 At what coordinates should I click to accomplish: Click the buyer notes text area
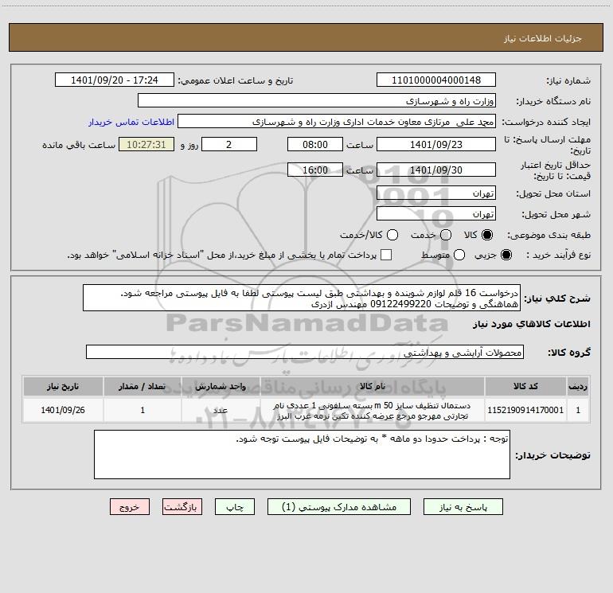(302, 455)
